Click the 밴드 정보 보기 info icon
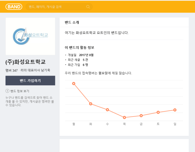The image size is (195, 152). click(x=7, y=91)
